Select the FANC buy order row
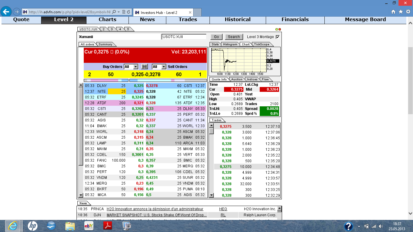 point(114,160)
